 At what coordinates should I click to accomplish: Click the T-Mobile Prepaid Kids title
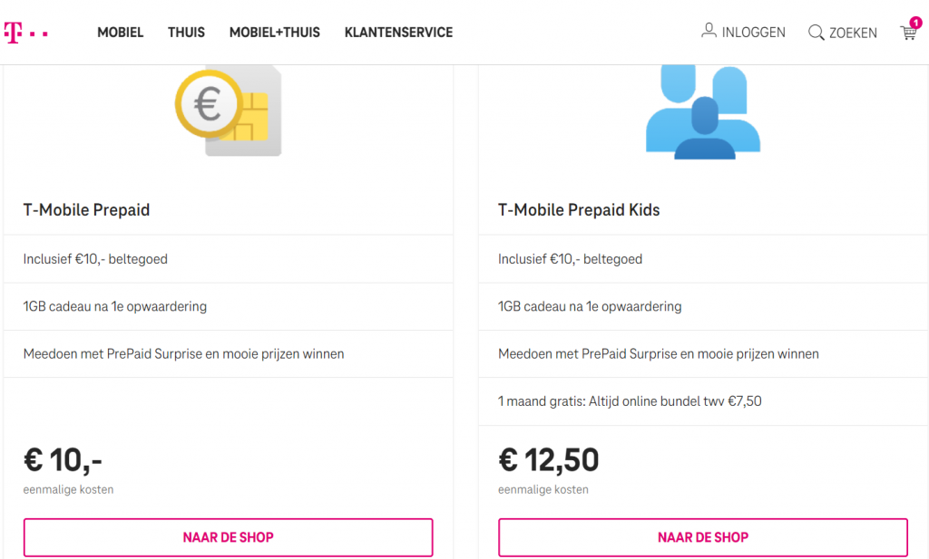579,210
